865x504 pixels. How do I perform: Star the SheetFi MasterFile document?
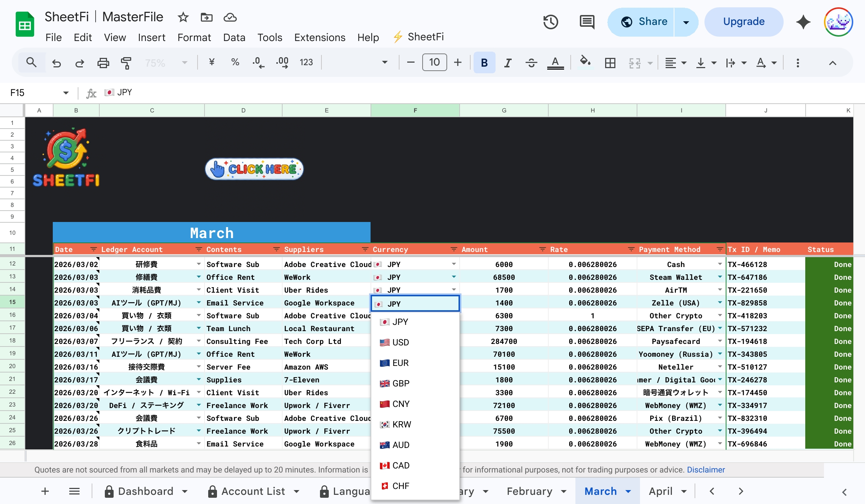(183, 17)
